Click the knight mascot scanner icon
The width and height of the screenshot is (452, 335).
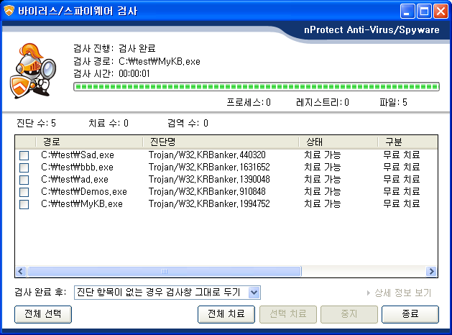click(x=33, y=71)
